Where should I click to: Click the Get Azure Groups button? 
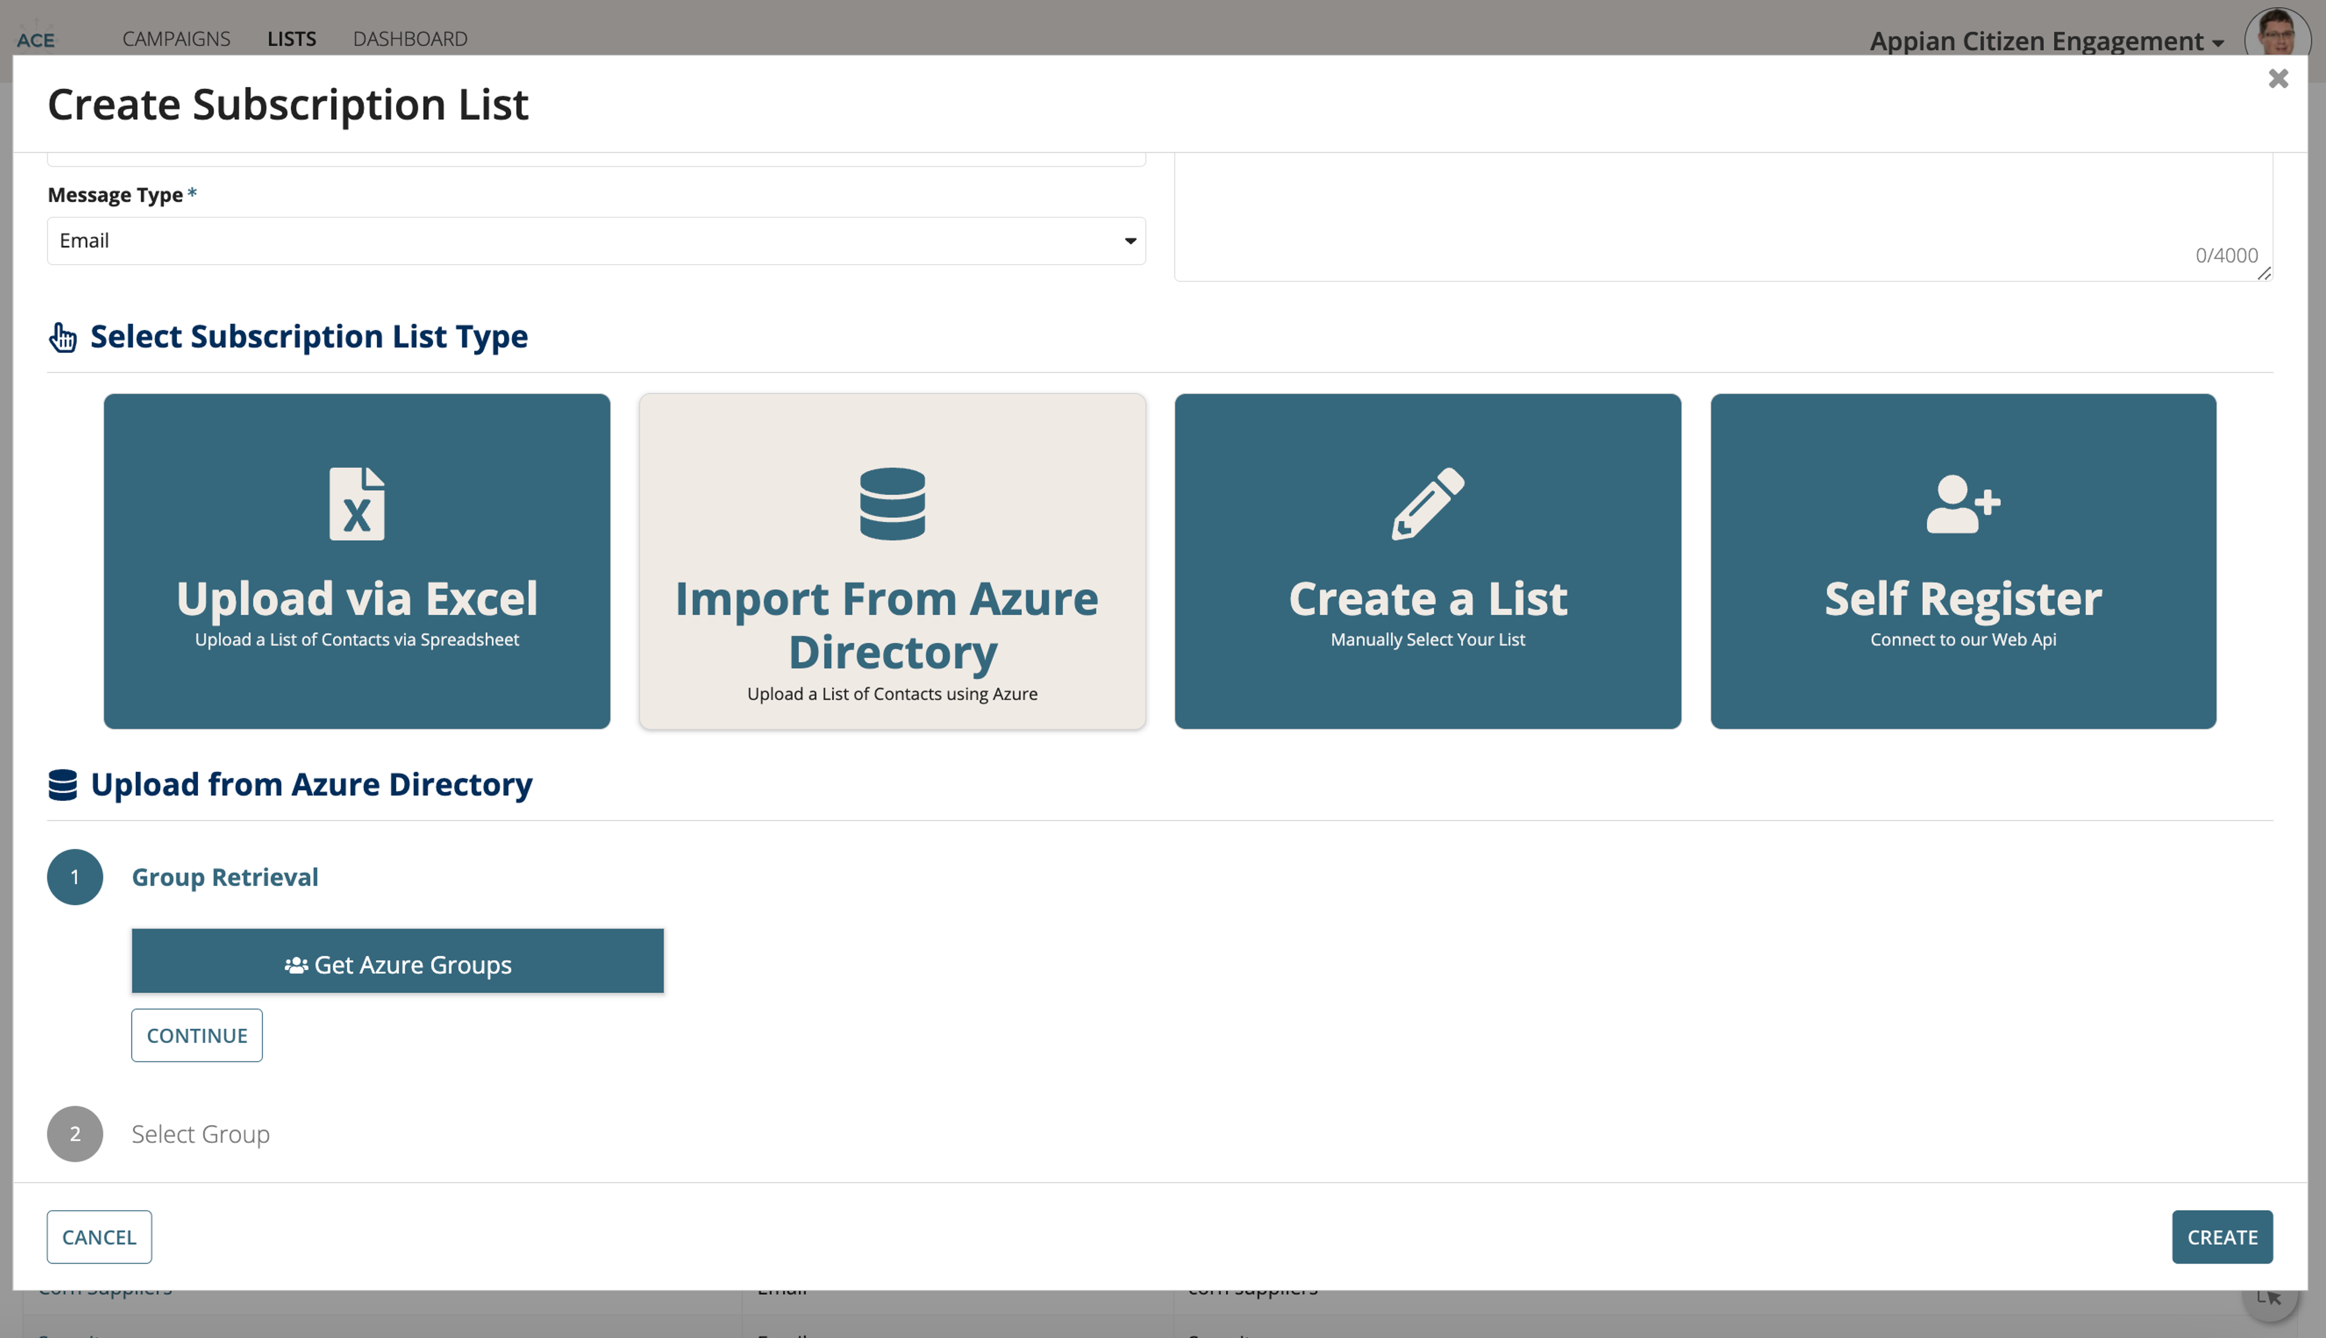397,961
